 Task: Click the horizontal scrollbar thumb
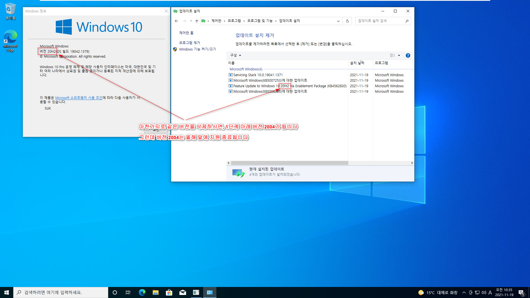point(290,163)
